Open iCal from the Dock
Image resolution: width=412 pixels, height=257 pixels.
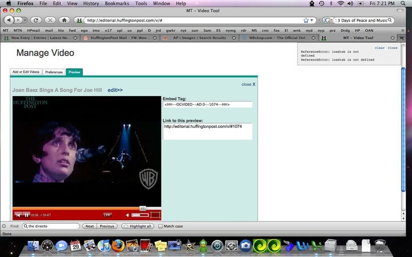pos(76,246)
